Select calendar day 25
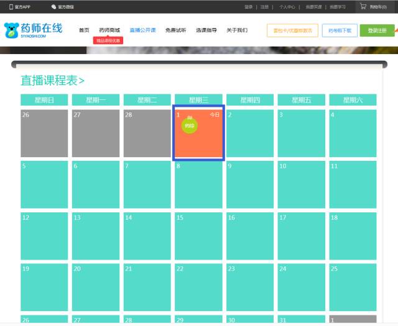398x326 pixels. pos(353,288)
